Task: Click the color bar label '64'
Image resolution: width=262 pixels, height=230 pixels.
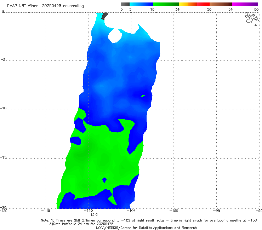Action: pos(230,9)
